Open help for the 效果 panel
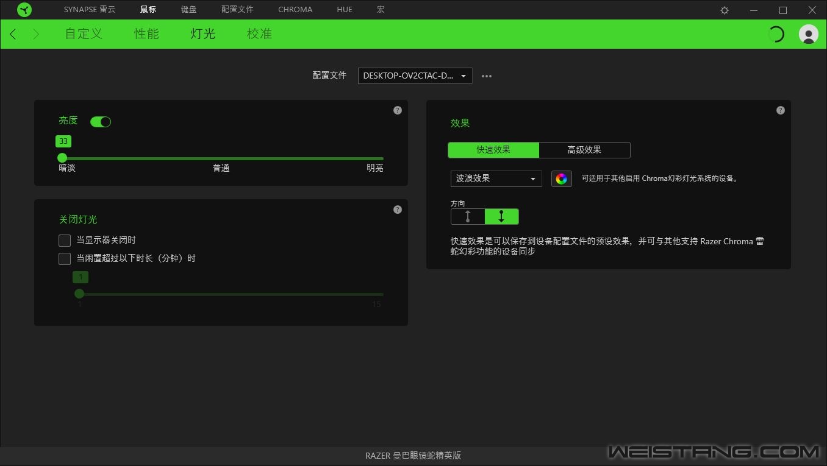This screenshot has height=466, width=827. (781, 110)
